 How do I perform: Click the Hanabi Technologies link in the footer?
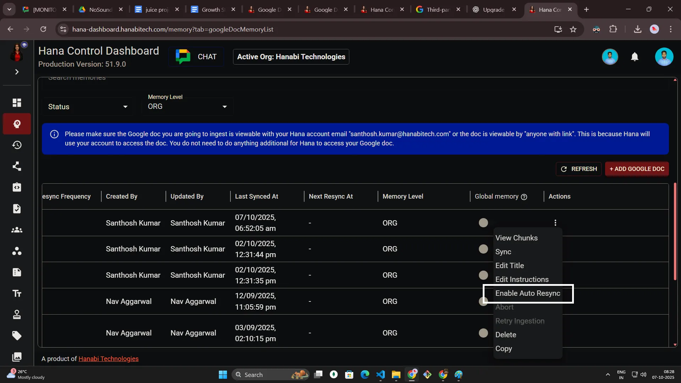click(x=108, y=359)
